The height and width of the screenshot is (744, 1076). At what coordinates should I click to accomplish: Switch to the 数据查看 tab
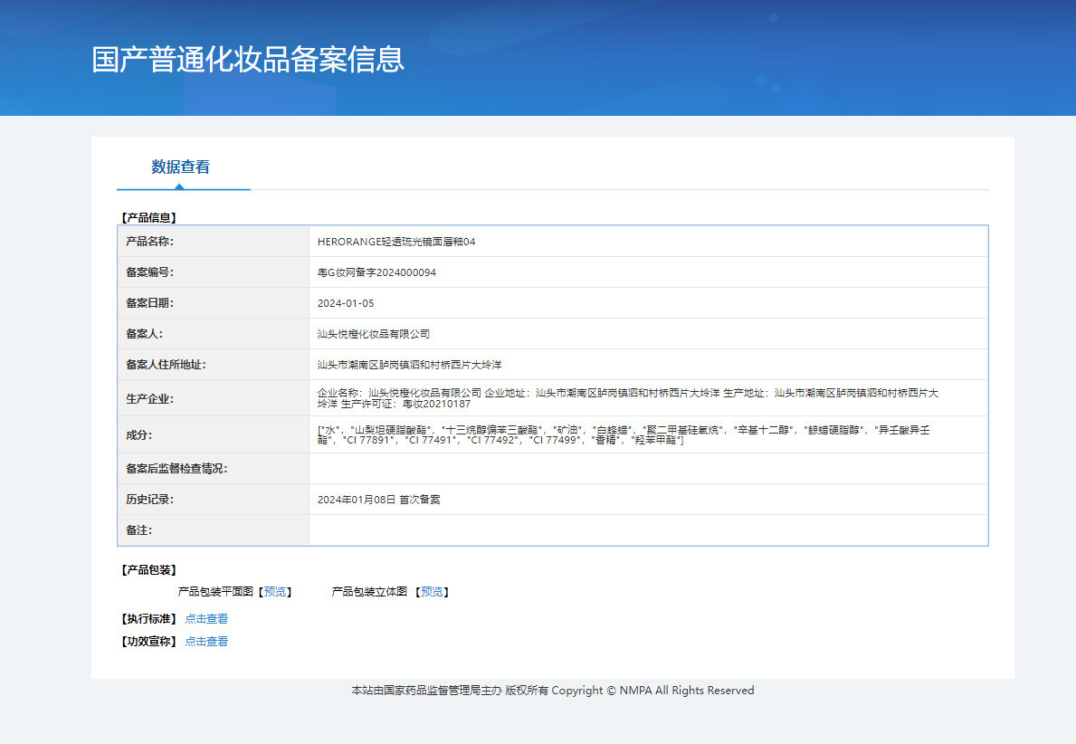click(x=181, y=167)
